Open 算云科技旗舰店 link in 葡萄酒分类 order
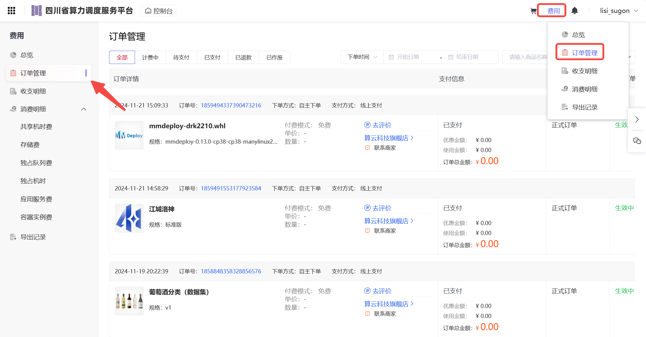The image size is (646, 337). [x=389, y=304]
